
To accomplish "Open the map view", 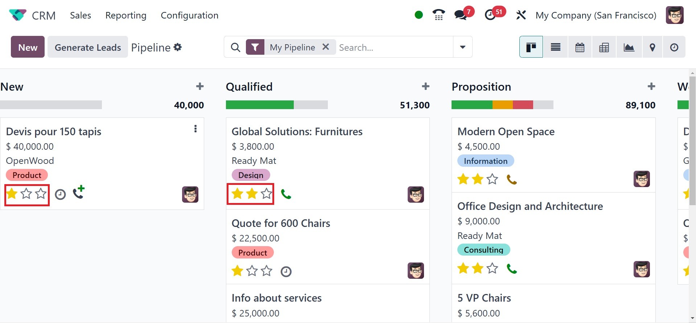I will pyautogui.click(x=652, y=47).
